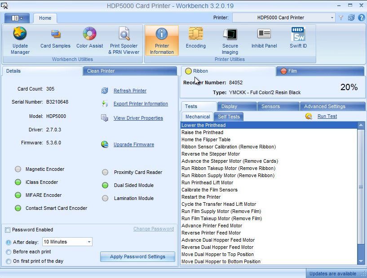Click the help question mark icon
This screenshot has height=278, width=367.
[361, 17]
